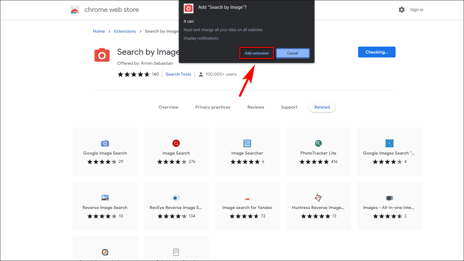This screenshot has width=464, height=261.
Task: Open the Image Searcher card title
Action: coord(247,153)
